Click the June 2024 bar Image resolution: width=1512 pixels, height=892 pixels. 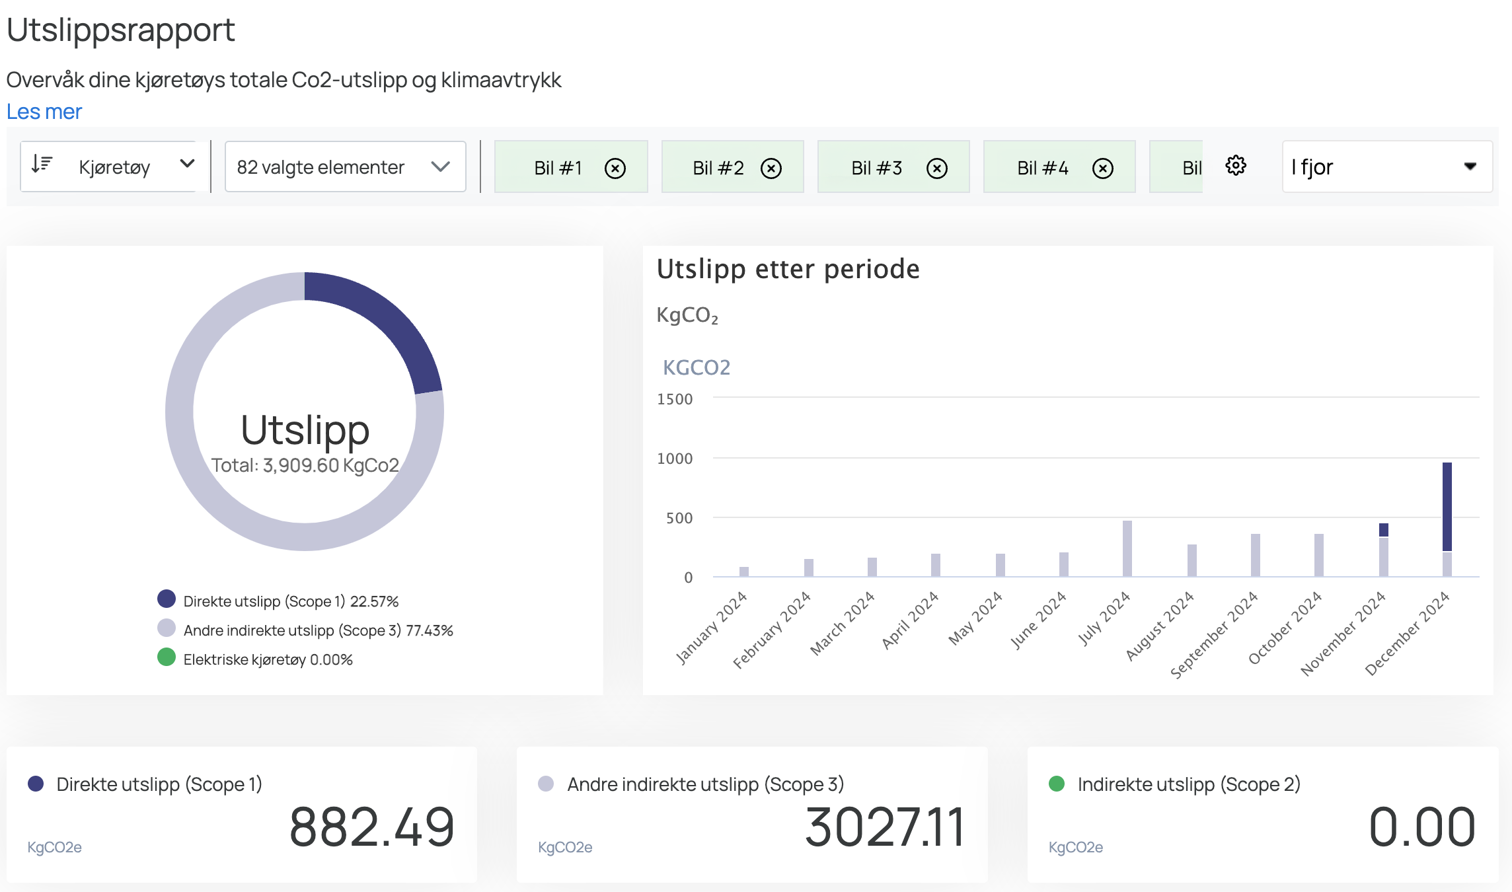pyautogui.click(x=1064, y=564)
